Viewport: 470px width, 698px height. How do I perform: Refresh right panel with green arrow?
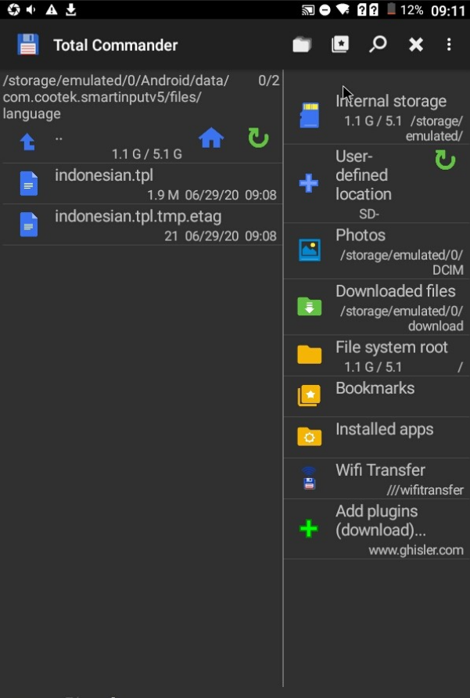pyautogui.click(x=445, y=160)
